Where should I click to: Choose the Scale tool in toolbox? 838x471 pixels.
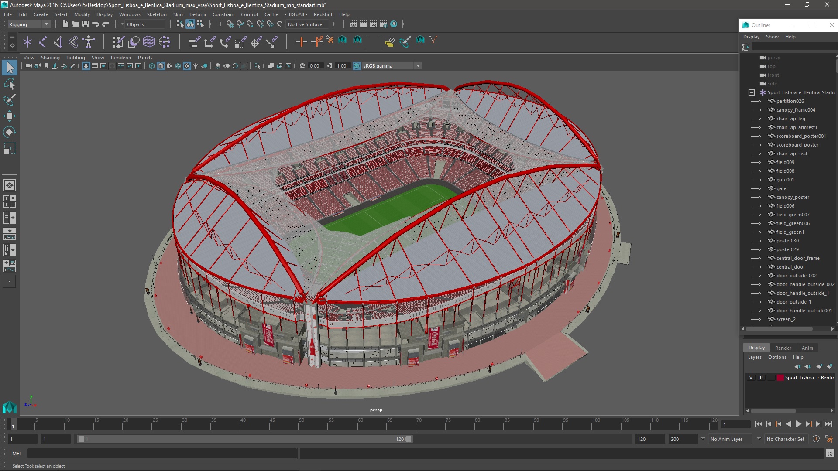pos(10,148)
